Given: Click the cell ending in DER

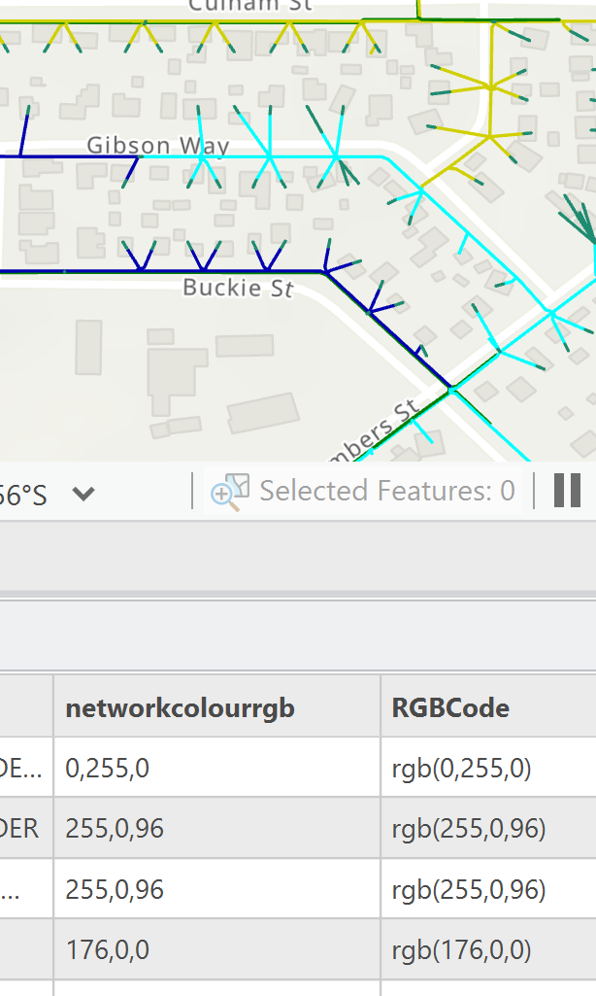Looking at the screenshot, I should 26,829.
